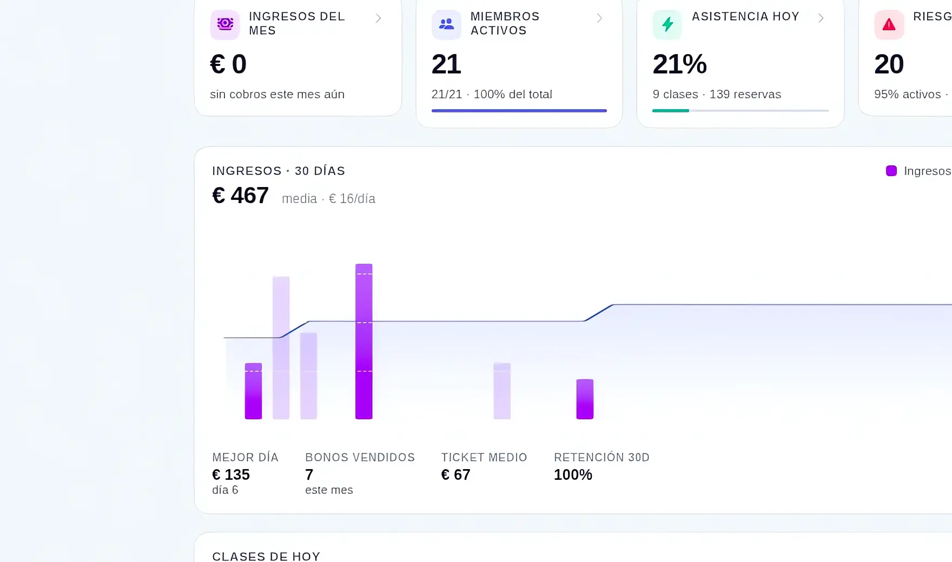This screenshot has height=562, width=952.
Task: Open Miembros activos card chevron
Action: (599, 18)
